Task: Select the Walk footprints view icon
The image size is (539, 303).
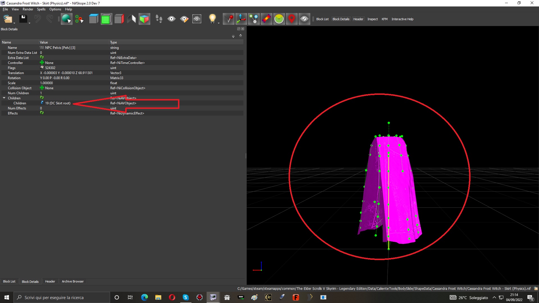Action: tap(159, 19)
